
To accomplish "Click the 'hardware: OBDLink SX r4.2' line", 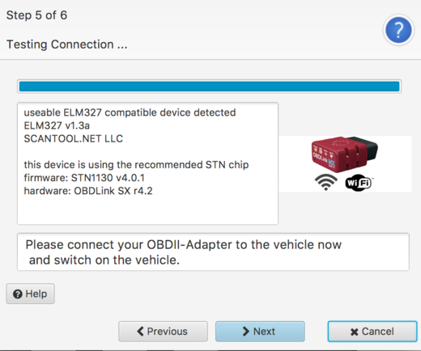I will (x=88, y=191).
